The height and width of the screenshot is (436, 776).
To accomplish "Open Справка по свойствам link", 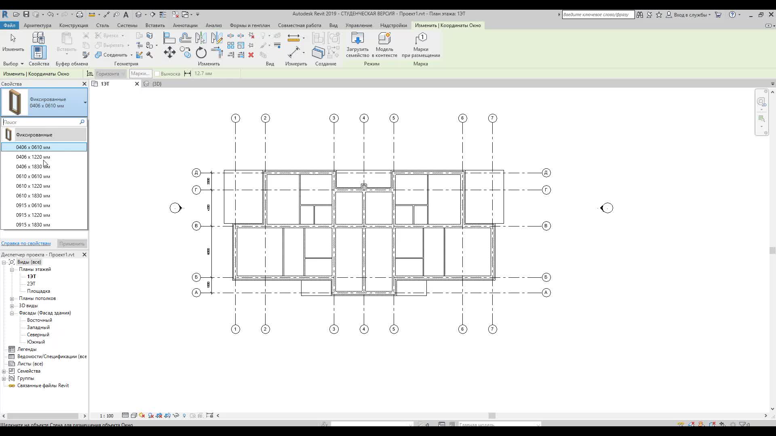I will coord(26,243).
